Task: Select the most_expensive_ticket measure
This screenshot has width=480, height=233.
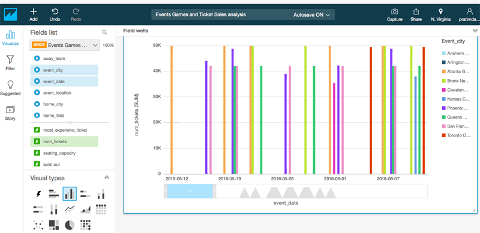Action: (x=64, y=130)
